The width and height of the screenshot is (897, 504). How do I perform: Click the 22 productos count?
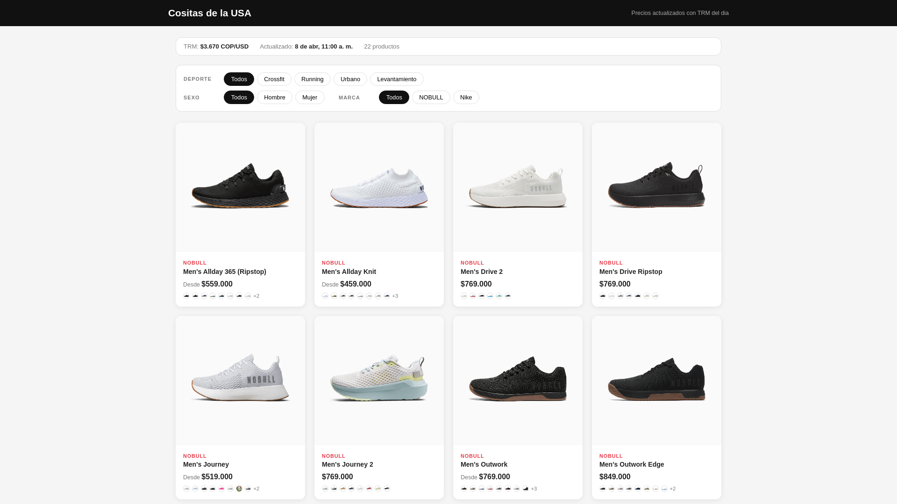click(382, 47)
